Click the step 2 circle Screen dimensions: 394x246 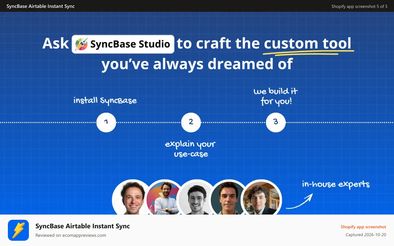coord(191,122)
